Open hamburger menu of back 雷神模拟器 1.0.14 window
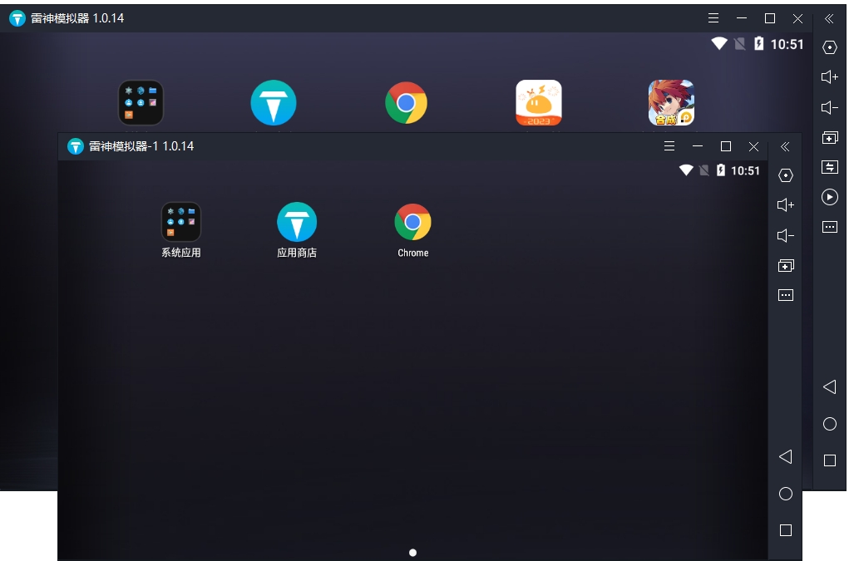Viewport: 849px width, 561px height. coord(713,18)
